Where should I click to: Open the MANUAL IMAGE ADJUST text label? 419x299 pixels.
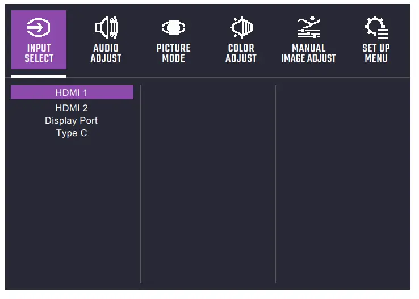[x=308, y=53]
